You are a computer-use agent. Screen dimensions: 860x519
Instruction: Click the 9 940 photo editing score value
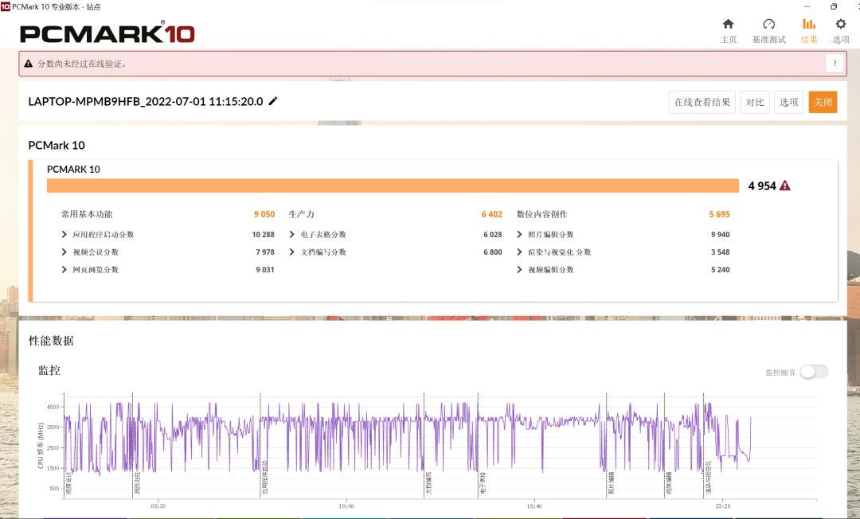pos(720,235)
